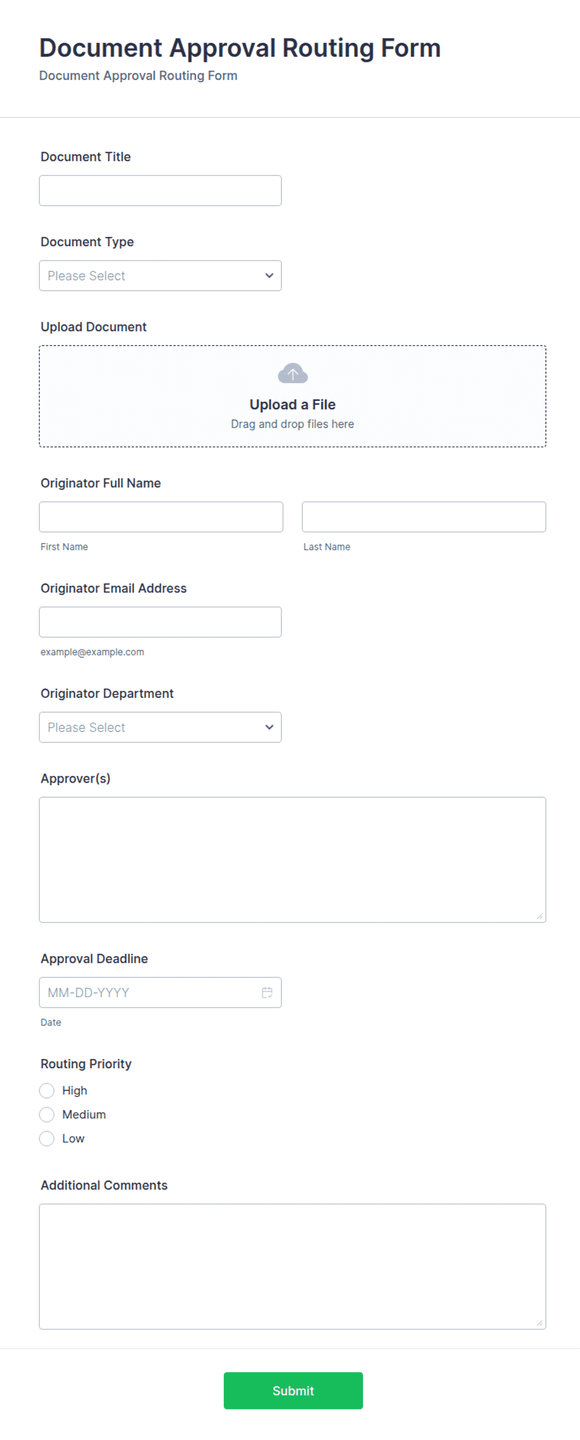The width and height of the screenshot is (580, 1440).
Task: Click into the Last Name field
Action: 424,517
